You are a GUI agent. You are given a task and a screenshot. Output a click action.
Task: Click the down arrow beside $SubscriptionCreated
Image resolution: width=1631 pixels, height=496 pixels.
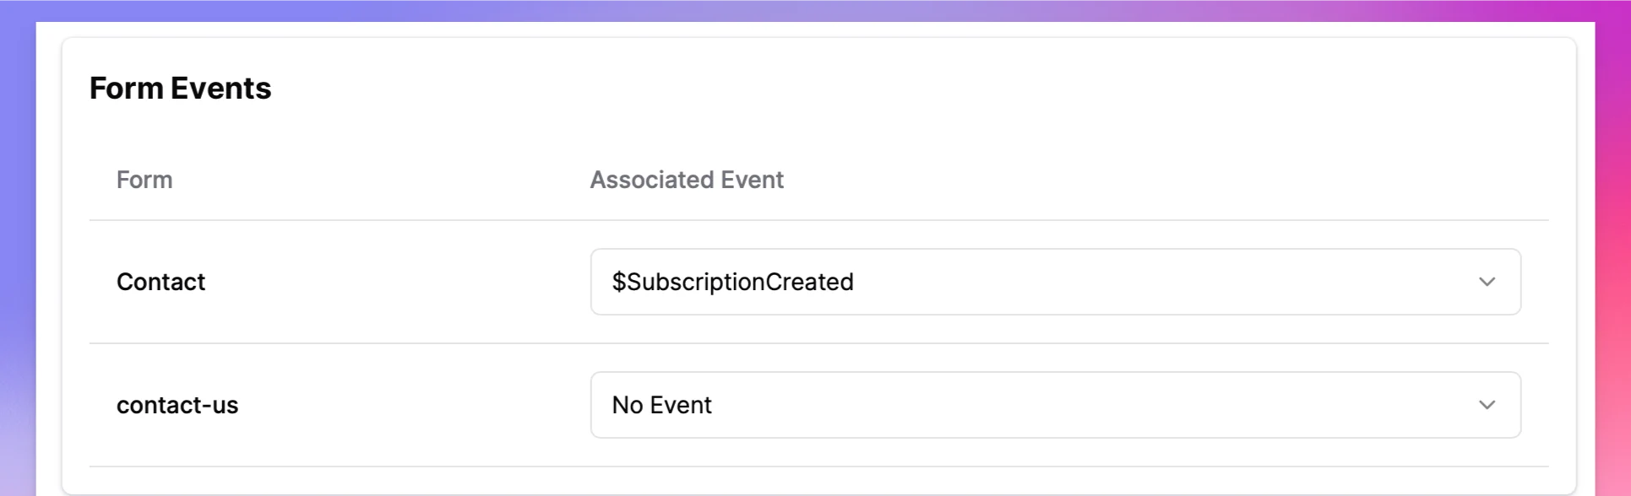1487,282
